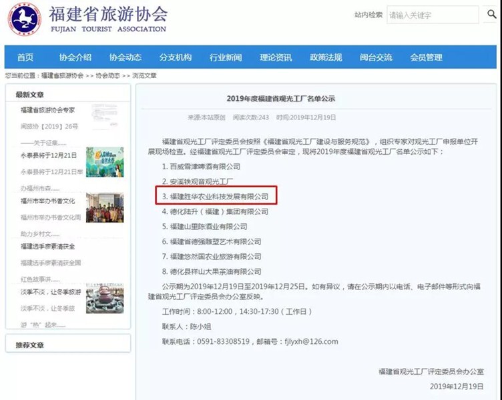Click the phone number 0591-83308519
This screenshot has width=502, height=400.
click(223, 341)
